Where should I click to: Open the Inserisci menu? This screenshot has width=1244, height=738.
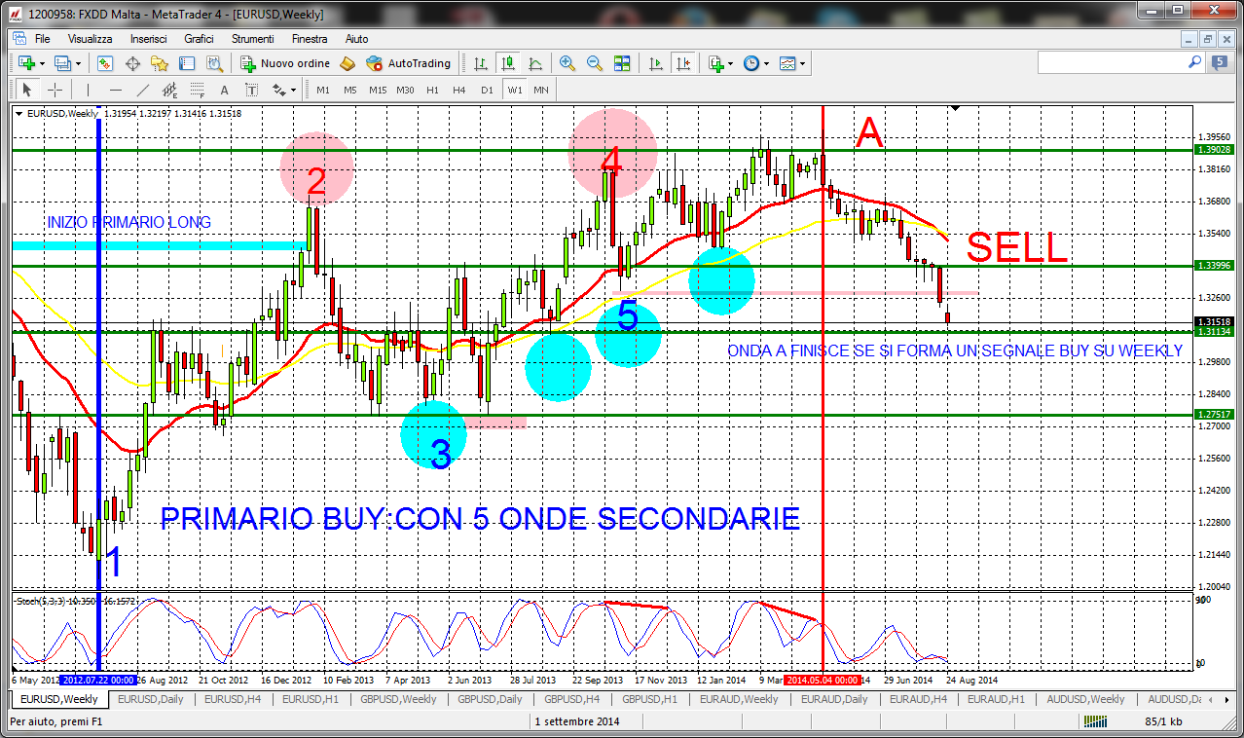(x=148, y=39)
